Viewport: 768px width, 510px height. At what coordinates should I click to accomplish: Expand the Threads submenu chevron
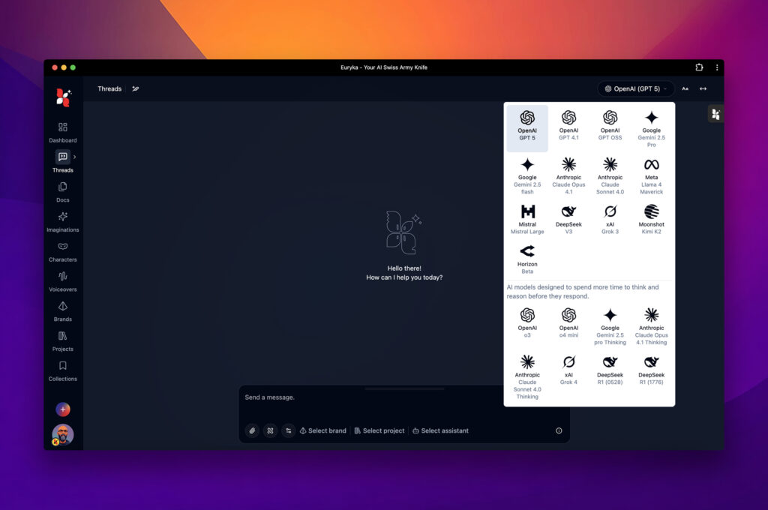coord(75,157)
